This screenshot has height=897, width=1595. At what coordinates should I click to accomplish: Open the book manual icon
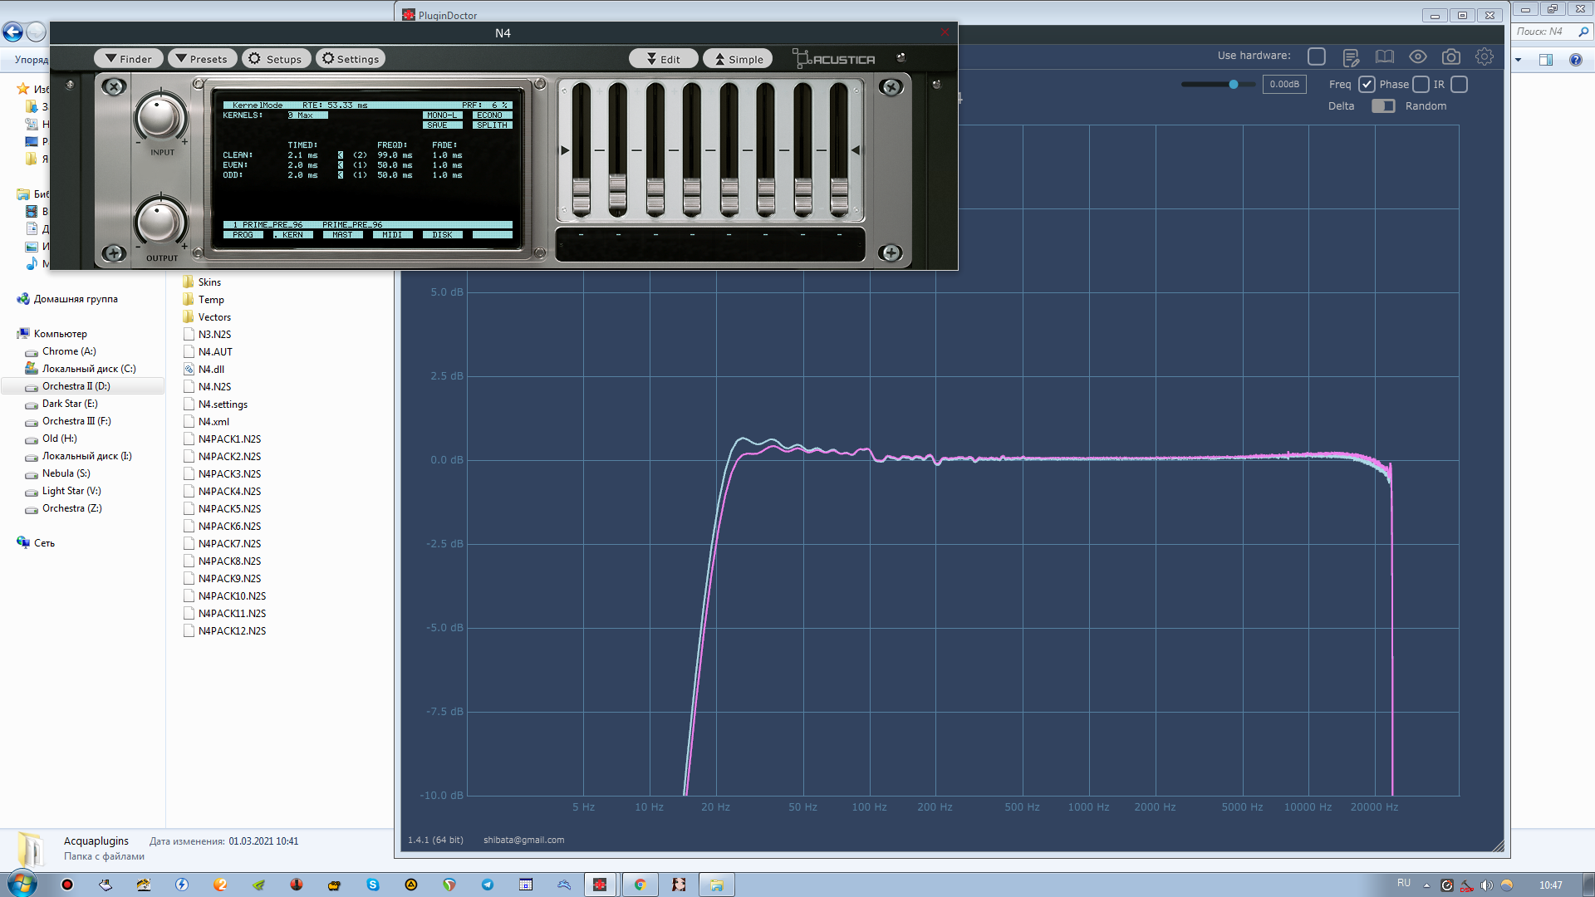click(x=1384, y=56)
